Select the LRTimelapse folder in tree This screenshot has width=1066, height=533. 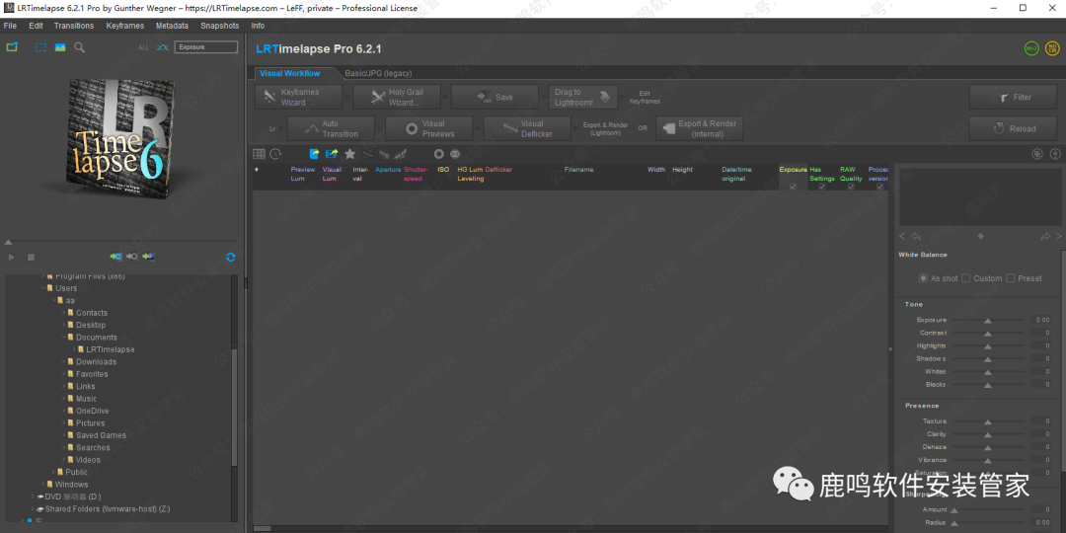coord(111,349)
